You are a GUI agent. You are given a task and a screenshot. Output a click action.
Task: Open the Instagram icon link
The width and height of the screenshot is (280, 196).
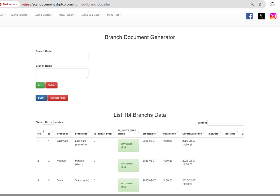pos(273,16)
